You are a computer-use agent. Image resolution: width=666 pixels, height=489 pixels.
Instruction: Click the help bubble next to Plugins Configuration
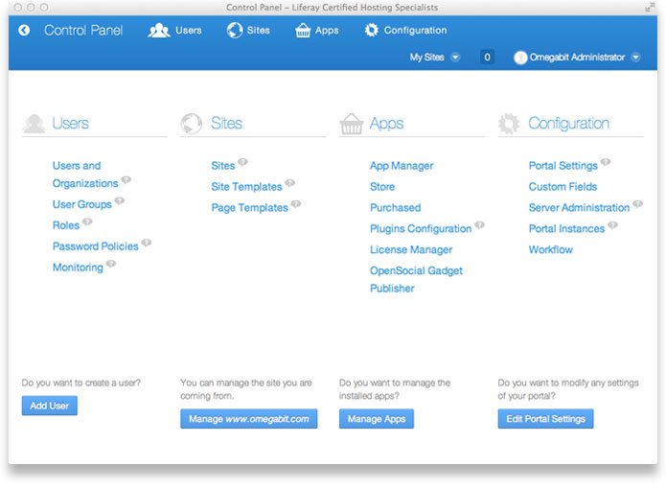(479, 224)
